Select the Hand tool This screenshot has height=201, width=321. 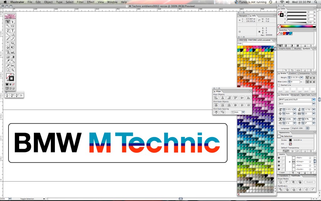click(8, 70)
